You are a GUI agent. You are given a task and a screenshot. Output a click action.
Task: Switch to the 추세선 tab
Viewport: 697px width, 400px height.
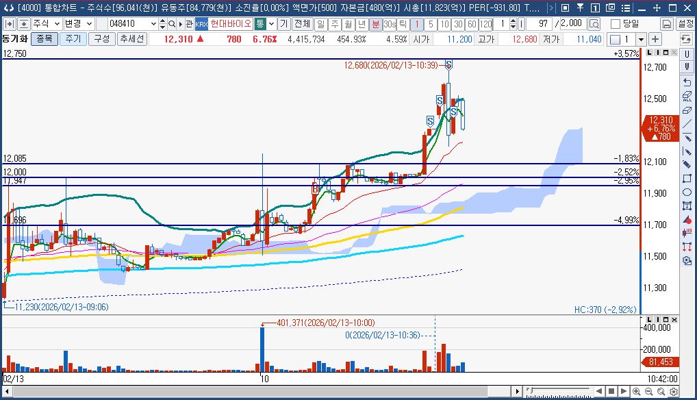pos(131,39)
